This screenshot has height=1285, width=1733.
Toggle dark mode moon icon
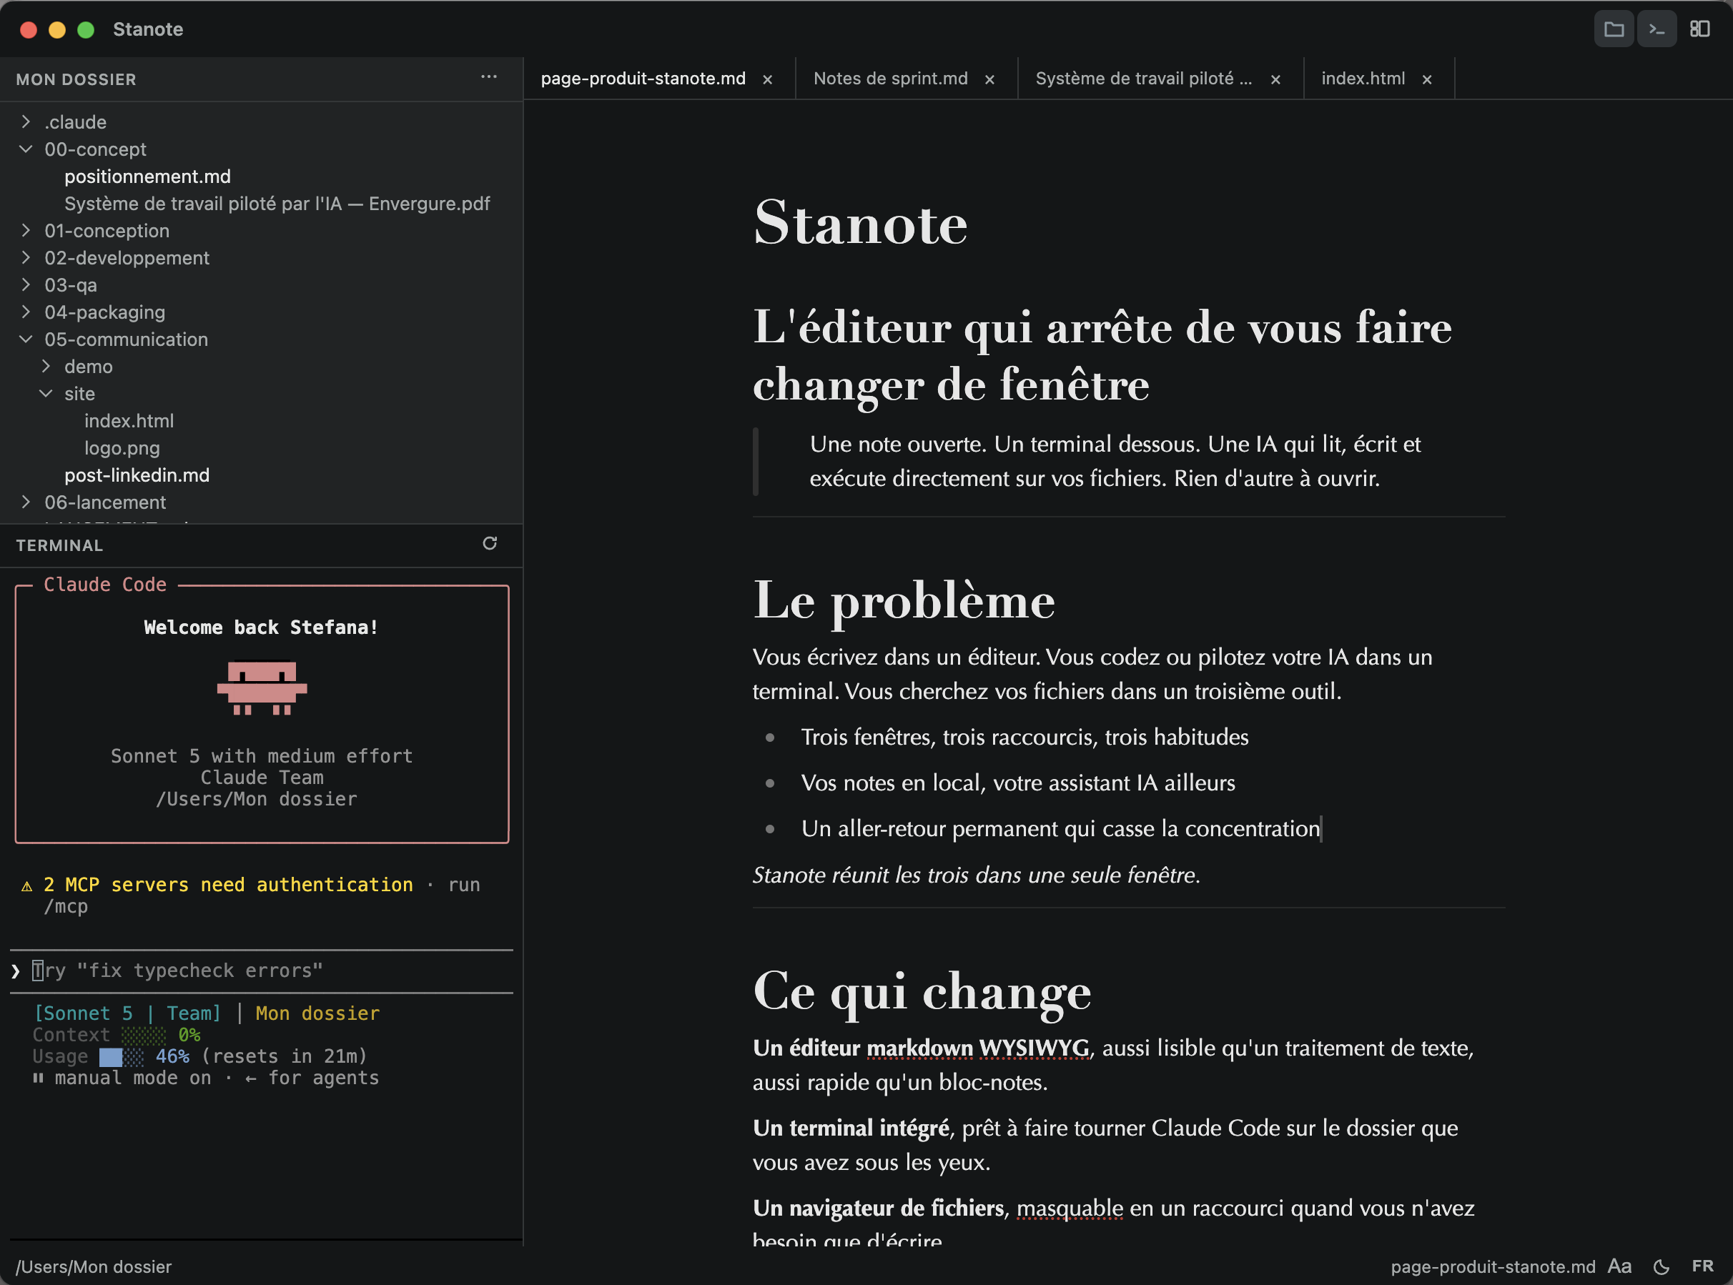pyautogui.click(x=1661, y=1267)
